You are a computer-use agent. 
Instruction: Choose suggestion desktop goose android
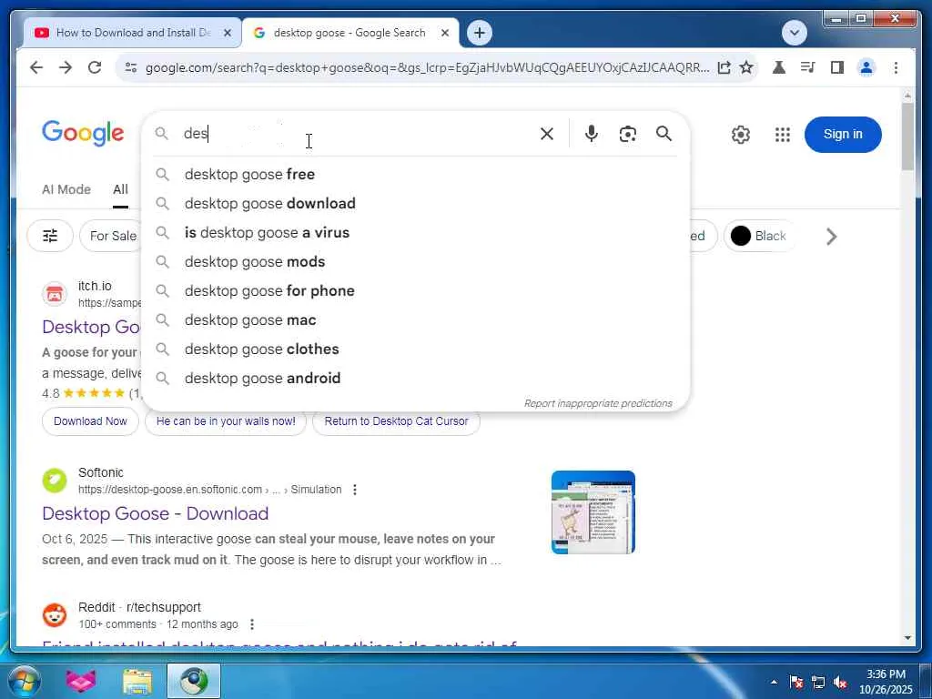coord(415,378)
